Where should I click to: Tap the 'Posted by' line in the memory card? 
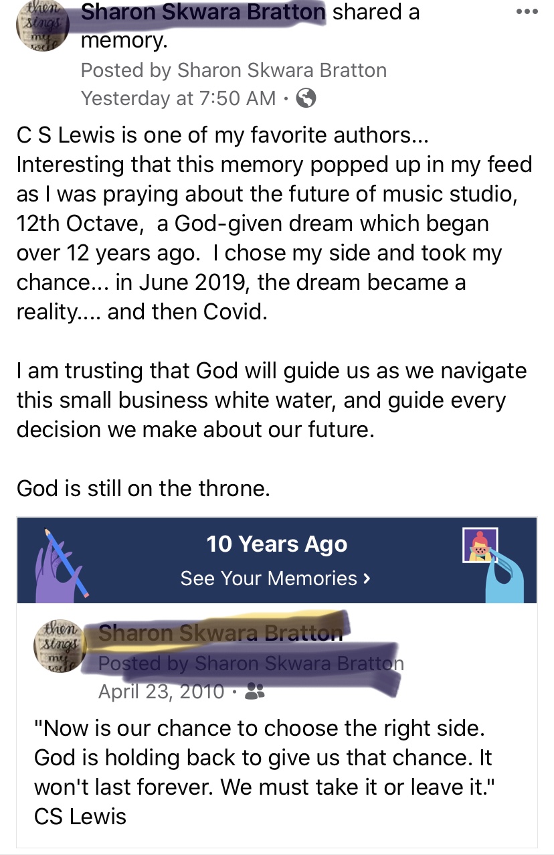click(x=251, y=663)
